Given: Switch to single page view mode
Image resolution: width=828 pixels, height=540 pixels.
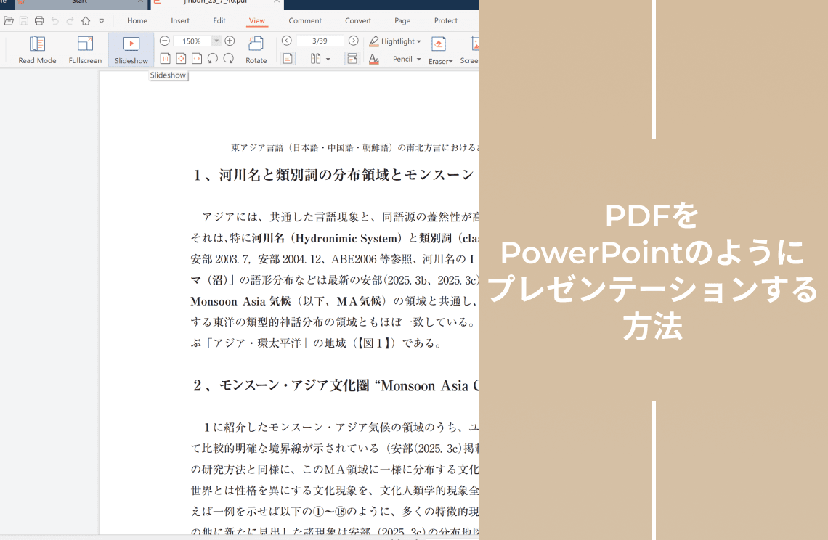Looking at the screenshot, I should click(288, 58).
